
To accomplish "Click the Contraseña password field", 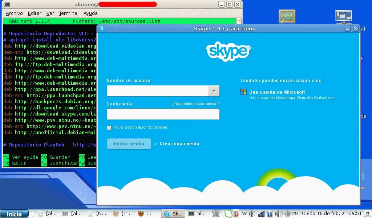I will [163, 114].
